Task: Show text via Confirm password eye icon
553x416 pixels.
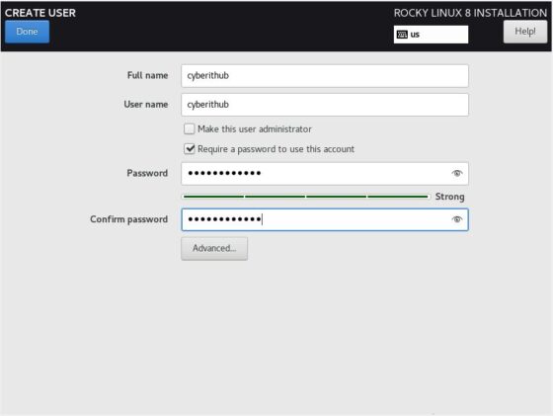Action: click(456, 219)
